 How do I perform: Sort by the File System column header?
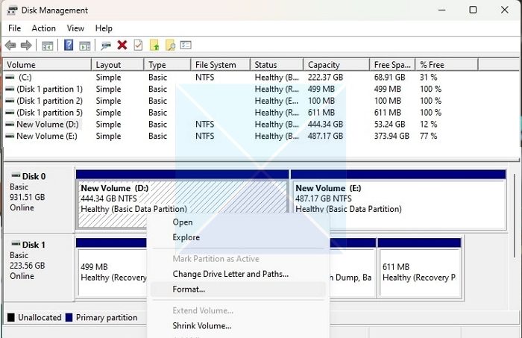coord(216,65)
